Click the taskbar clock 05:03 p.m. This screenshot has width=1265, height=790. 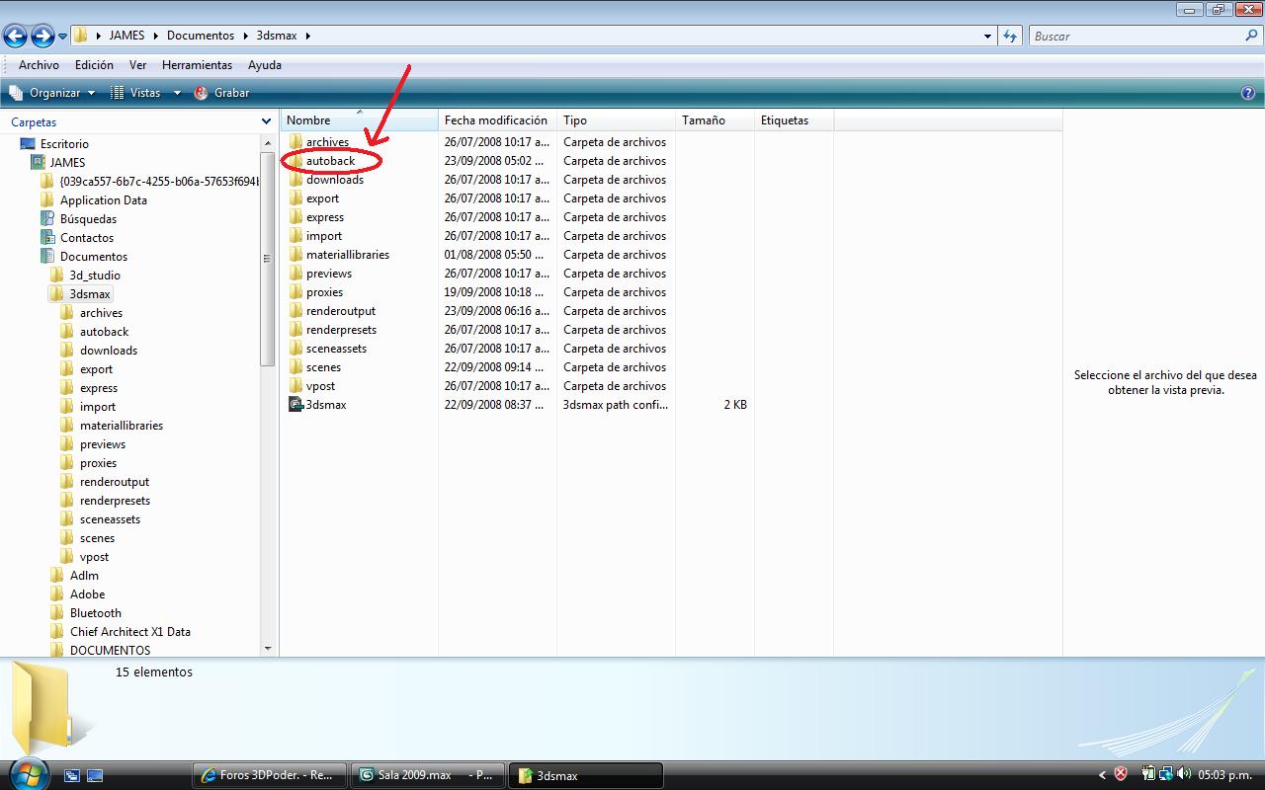1225,775
